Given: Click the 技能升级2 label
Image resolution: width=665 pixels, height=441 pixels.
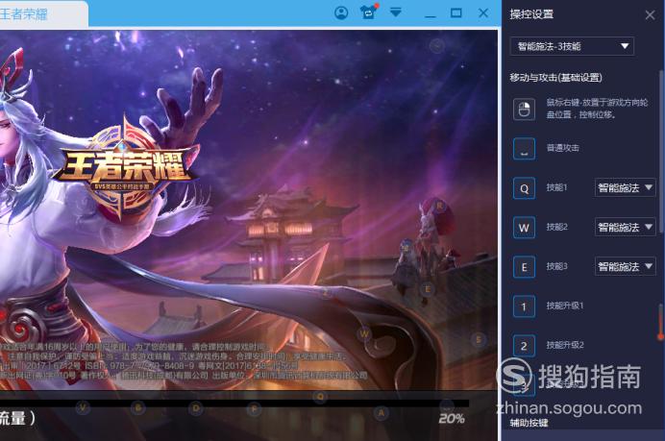Looking at the screenshot, I should pos(565,345).
